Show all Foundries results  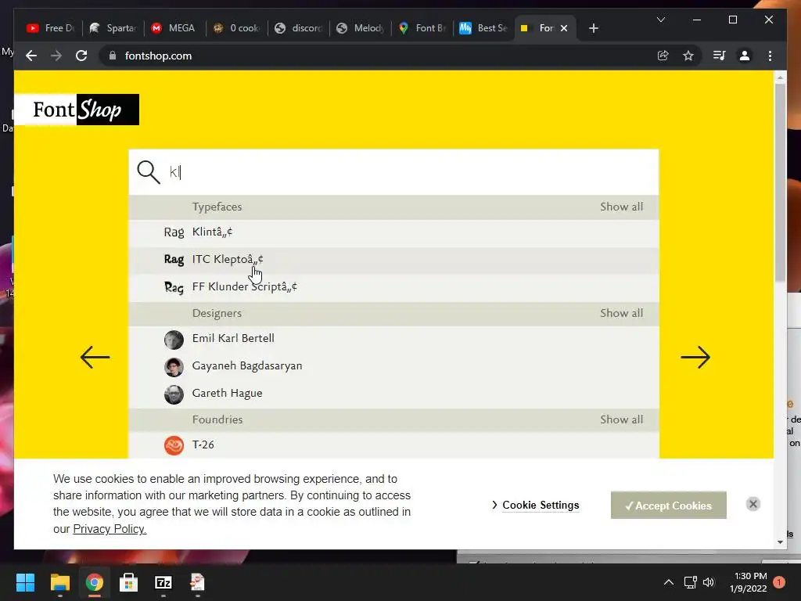click(x=621, y=419)
